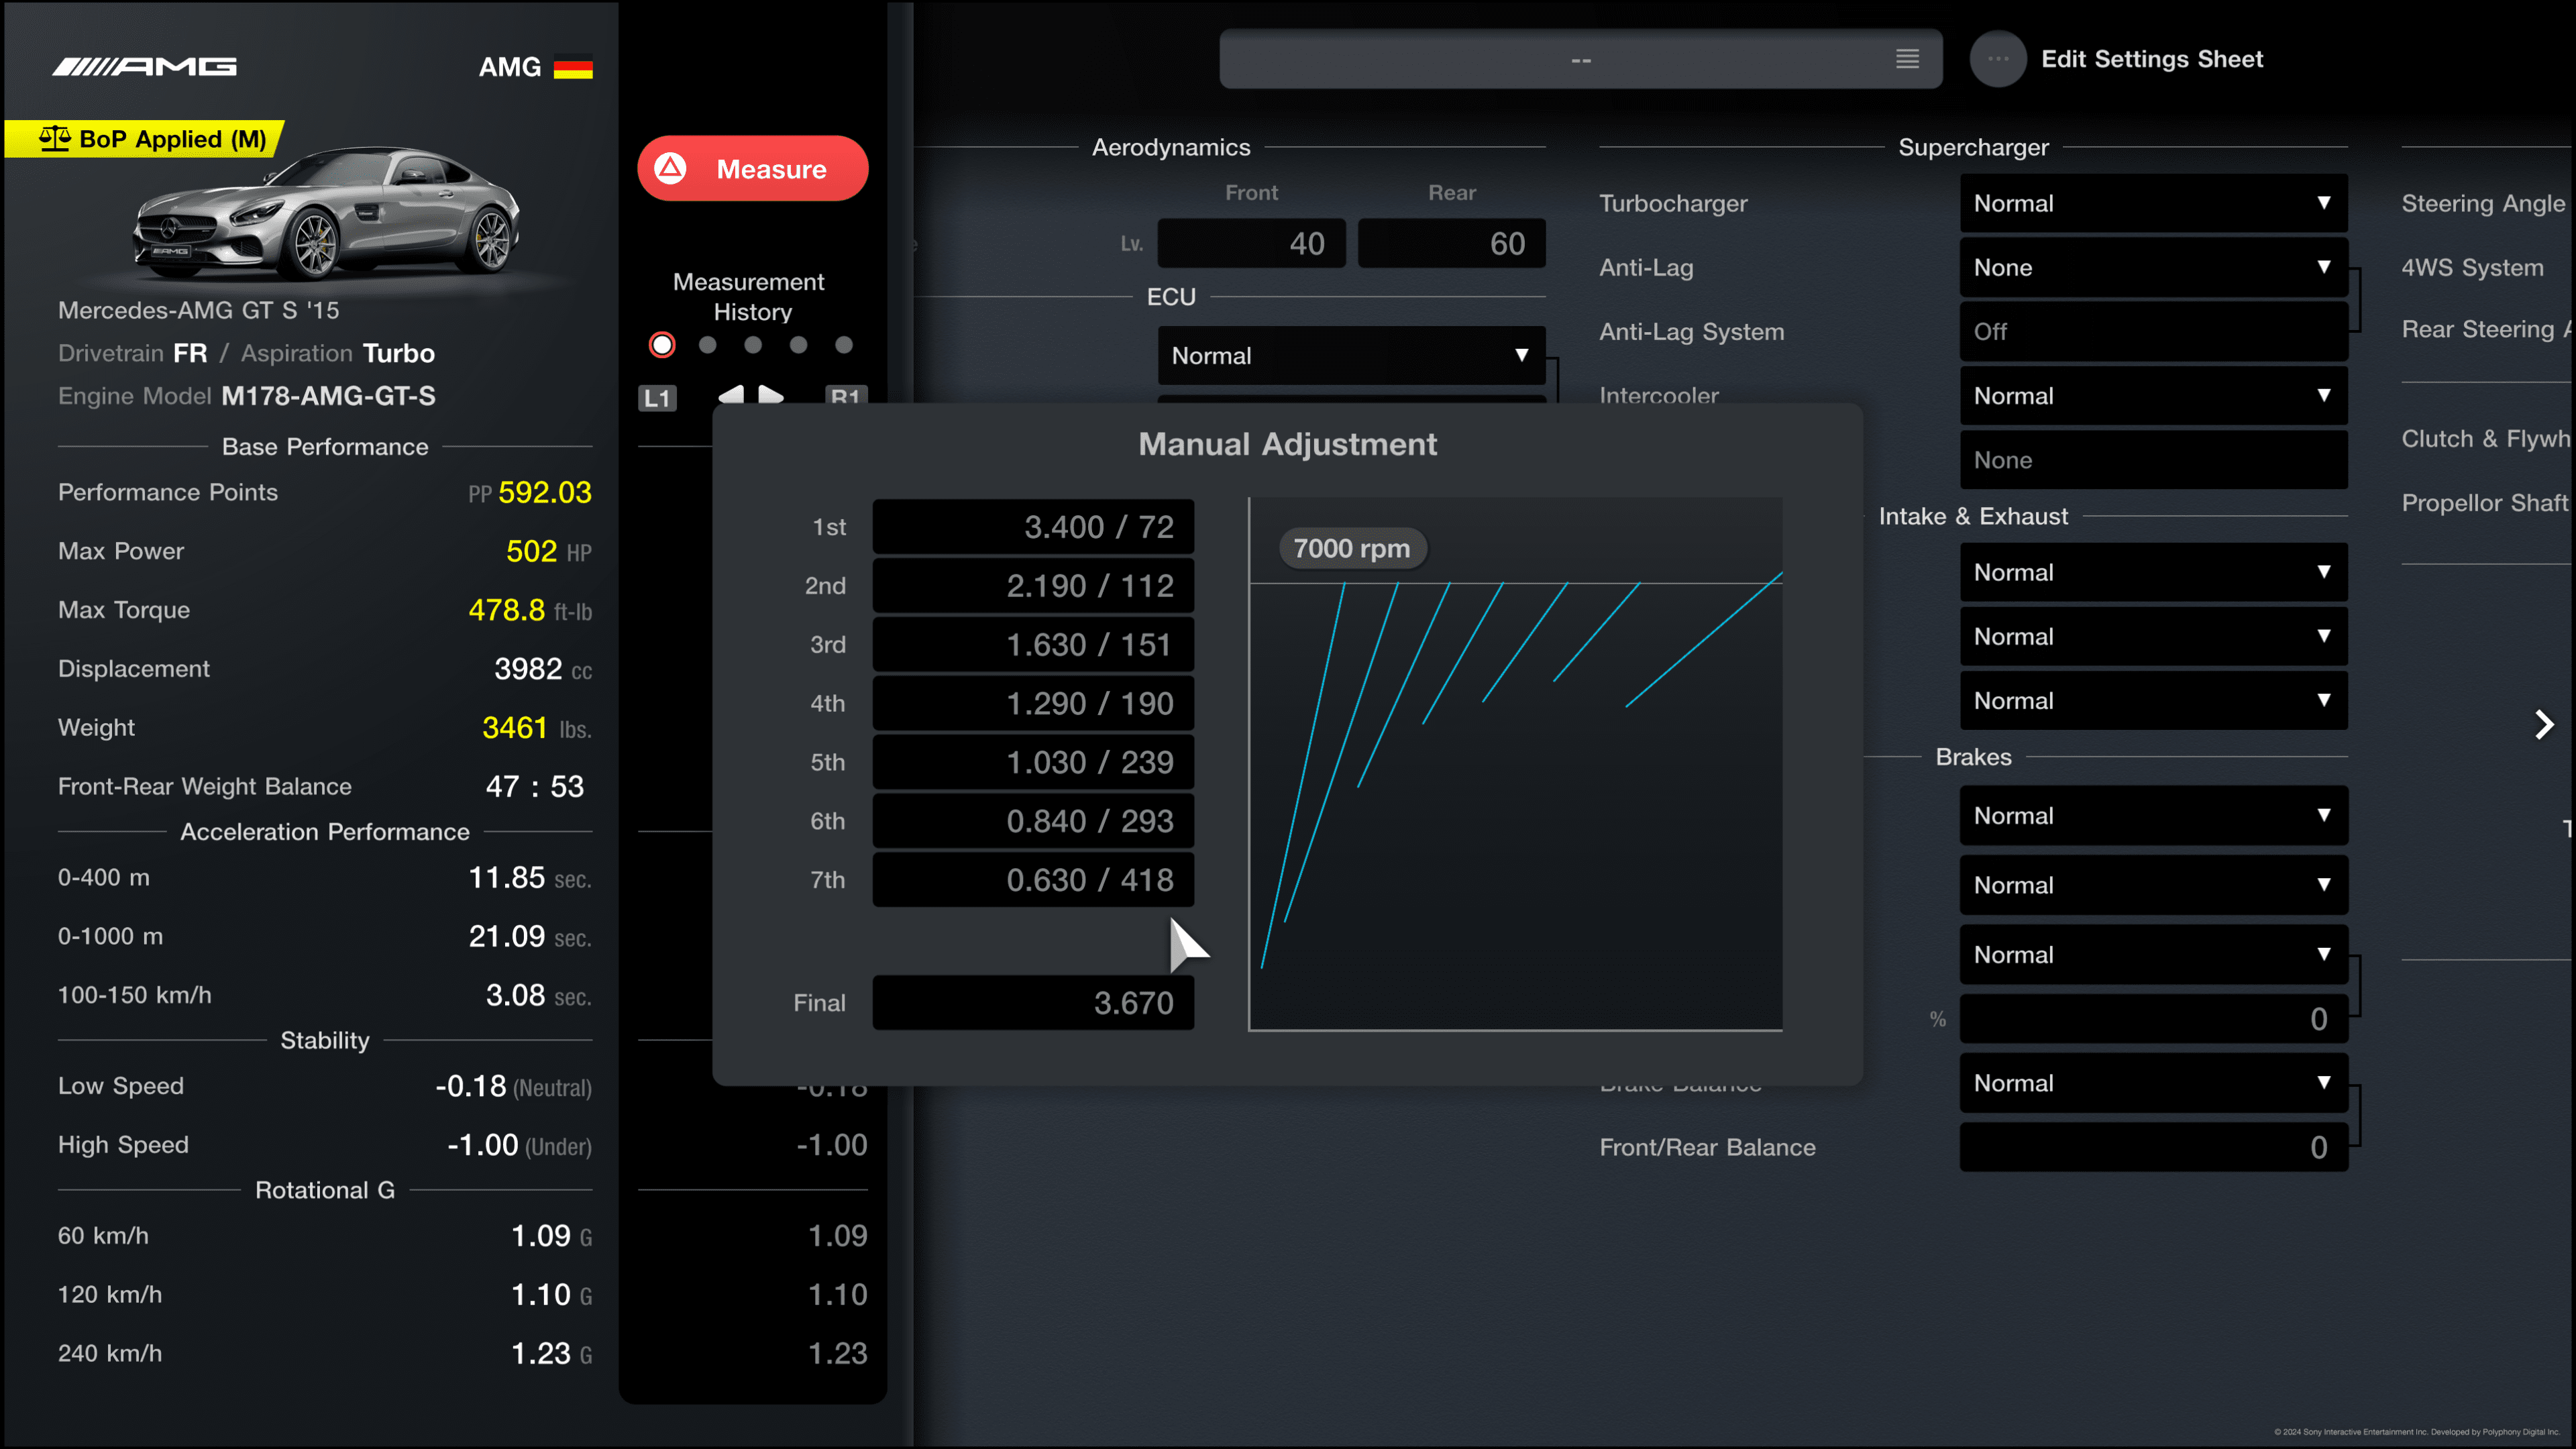The width and height of the screenshot is (2576, 1449).
Task: Edit the Final gear ratio field
Action: (1033, 1003)
